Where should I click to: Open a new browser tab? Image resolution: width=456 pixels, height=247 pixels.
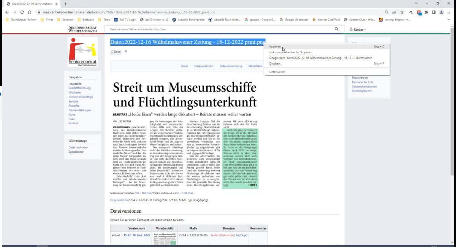(x=65, y=4)
